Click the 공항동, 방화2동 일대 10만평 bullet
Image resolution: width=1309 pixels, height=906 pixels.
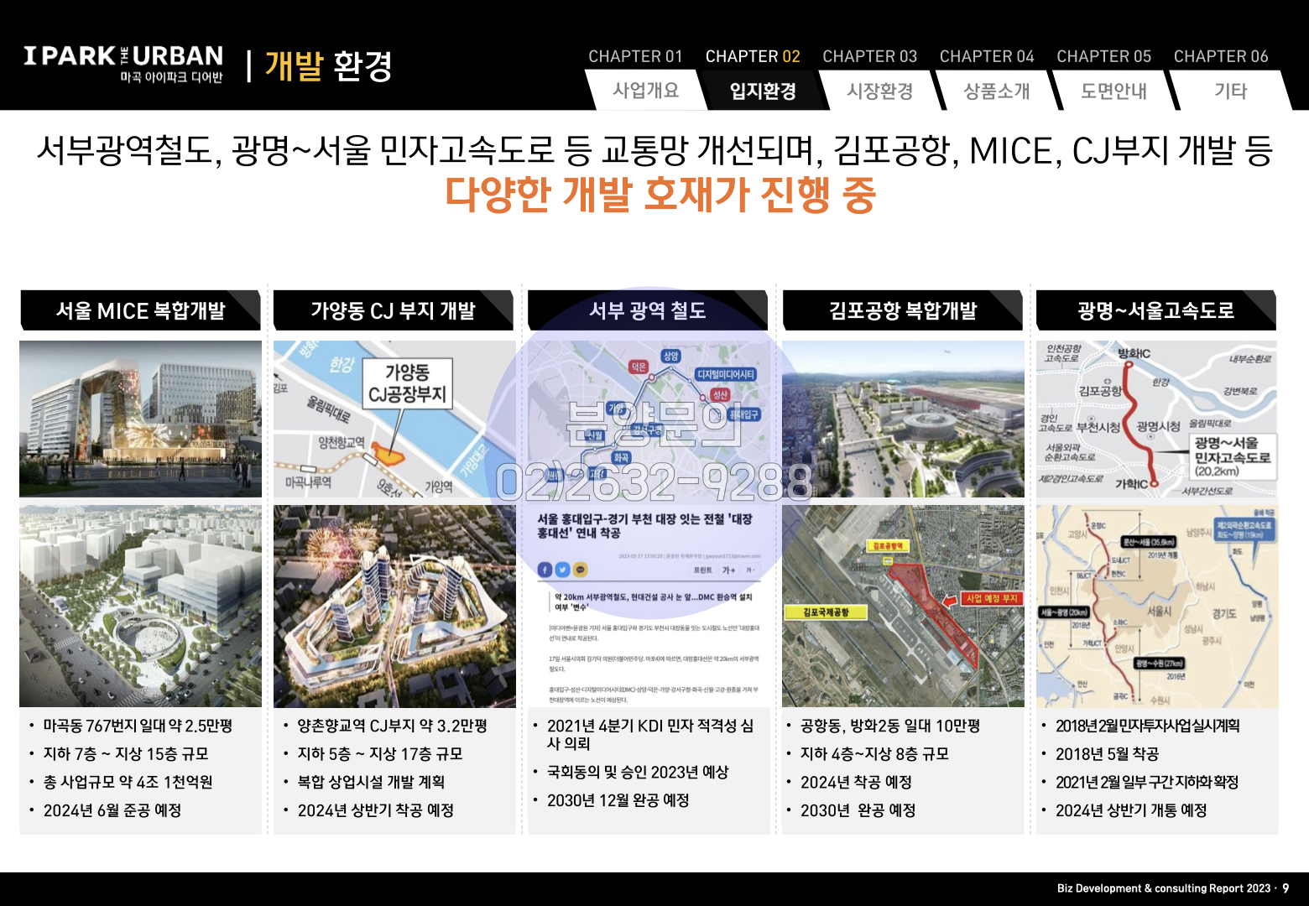click(x=890, y=726)
